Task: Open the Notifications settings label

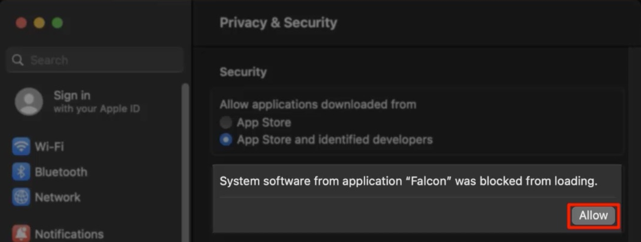Action: (x=69, y=234)
